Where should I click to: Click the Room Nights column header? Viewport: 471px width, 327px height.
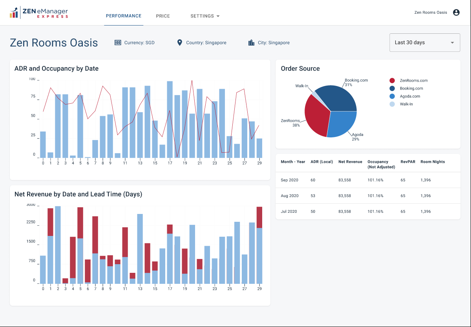pyautogui.click(x=433, y=162)
